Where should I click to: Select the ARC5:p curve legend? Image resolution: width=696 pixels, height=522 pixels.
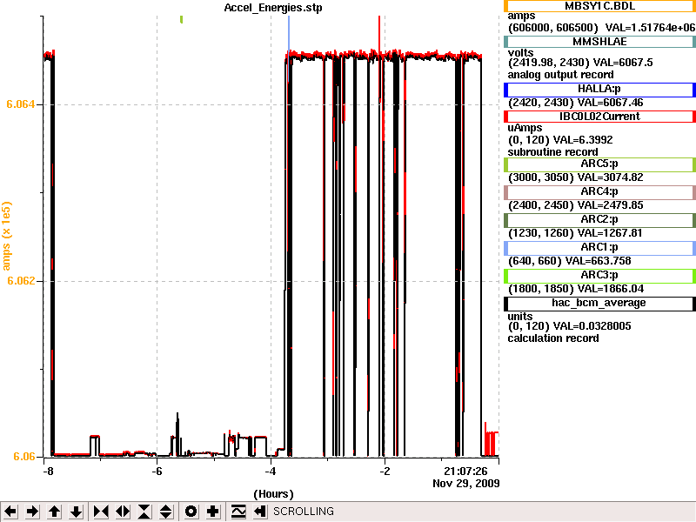pyautogui.click(x=599, y=164)
